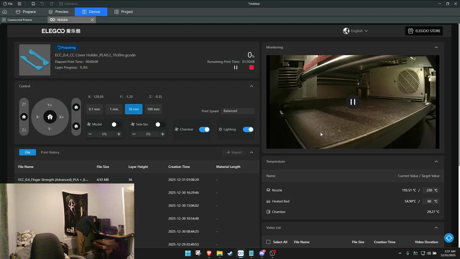The height and width of the screenshot is (259, 460).
Task: Move the print head Y+
Action: (x=50, y=105)
